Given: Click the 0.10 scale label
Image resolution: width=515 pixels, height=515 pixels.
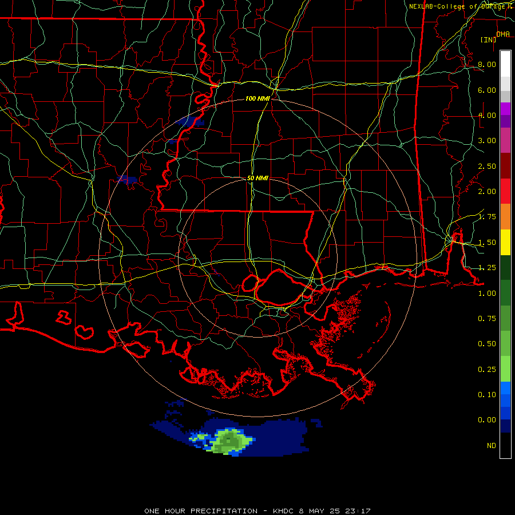Looking at the screenshot, I should [487, 395].
